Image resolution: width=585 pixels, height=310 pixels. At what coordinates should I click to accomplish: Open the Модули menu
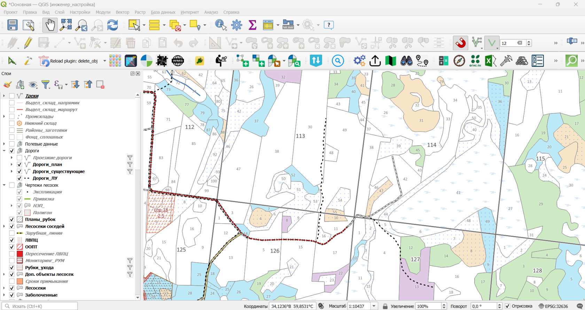coord(103,12)
